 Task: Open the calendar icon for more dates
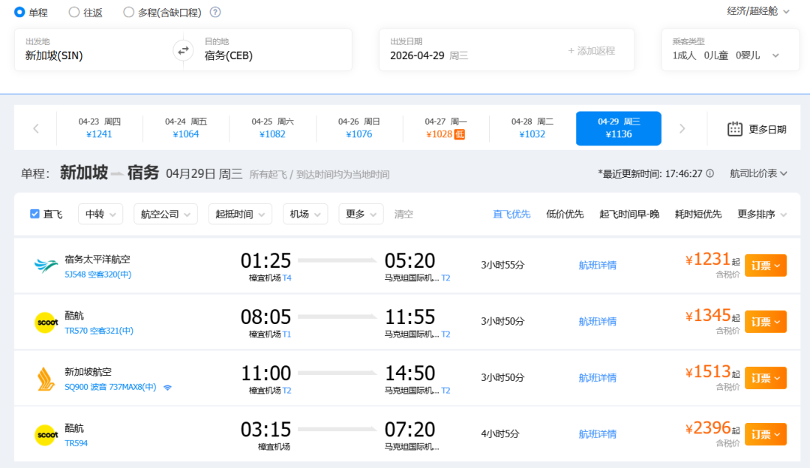735,129
